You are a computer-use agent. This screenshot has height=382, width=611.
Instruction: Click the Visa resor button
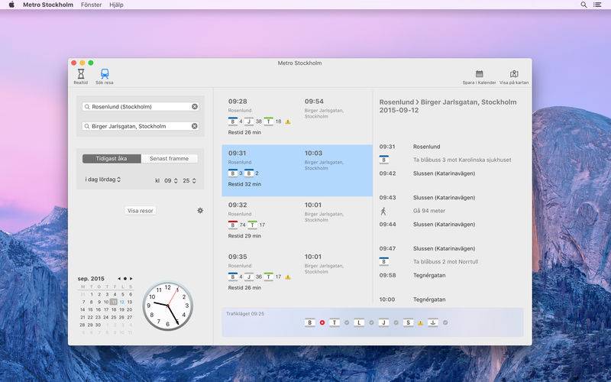coord(141,211)
